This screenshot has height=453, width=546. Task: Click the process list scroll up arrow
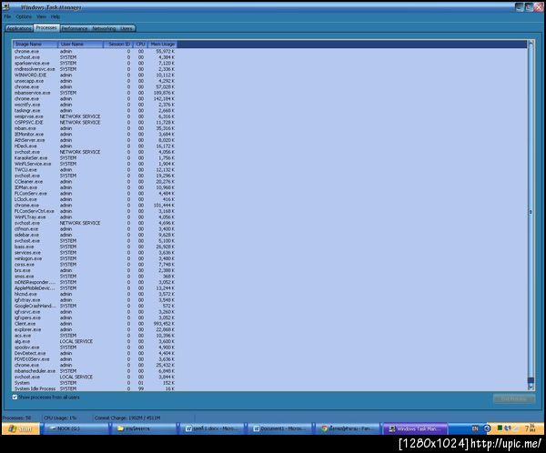tap(531, 44)
